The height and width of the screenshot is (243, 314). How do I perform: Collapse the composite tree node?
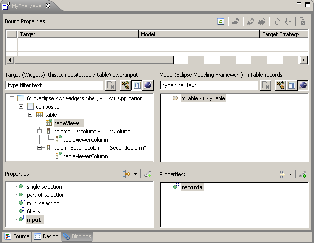pyautogui.click(x=21, y=106)
